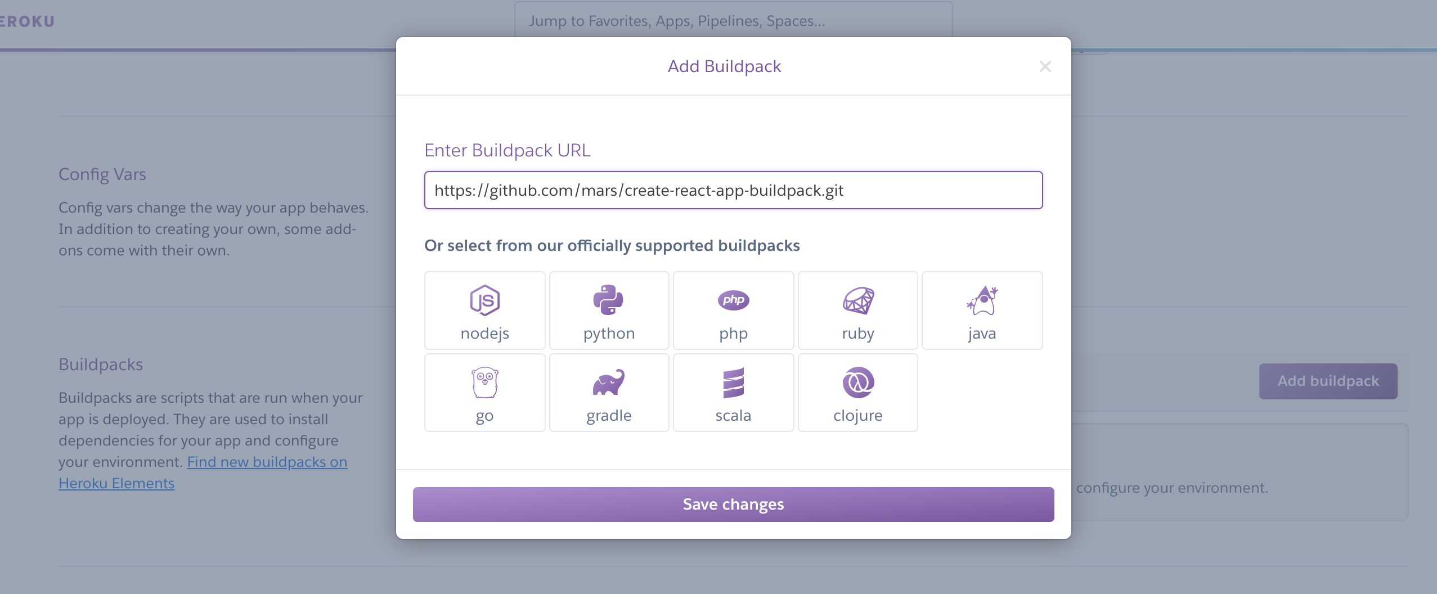The image size is (1437, 594).
Task: Choose the go buildpack icon
Action: click(484, 392)
